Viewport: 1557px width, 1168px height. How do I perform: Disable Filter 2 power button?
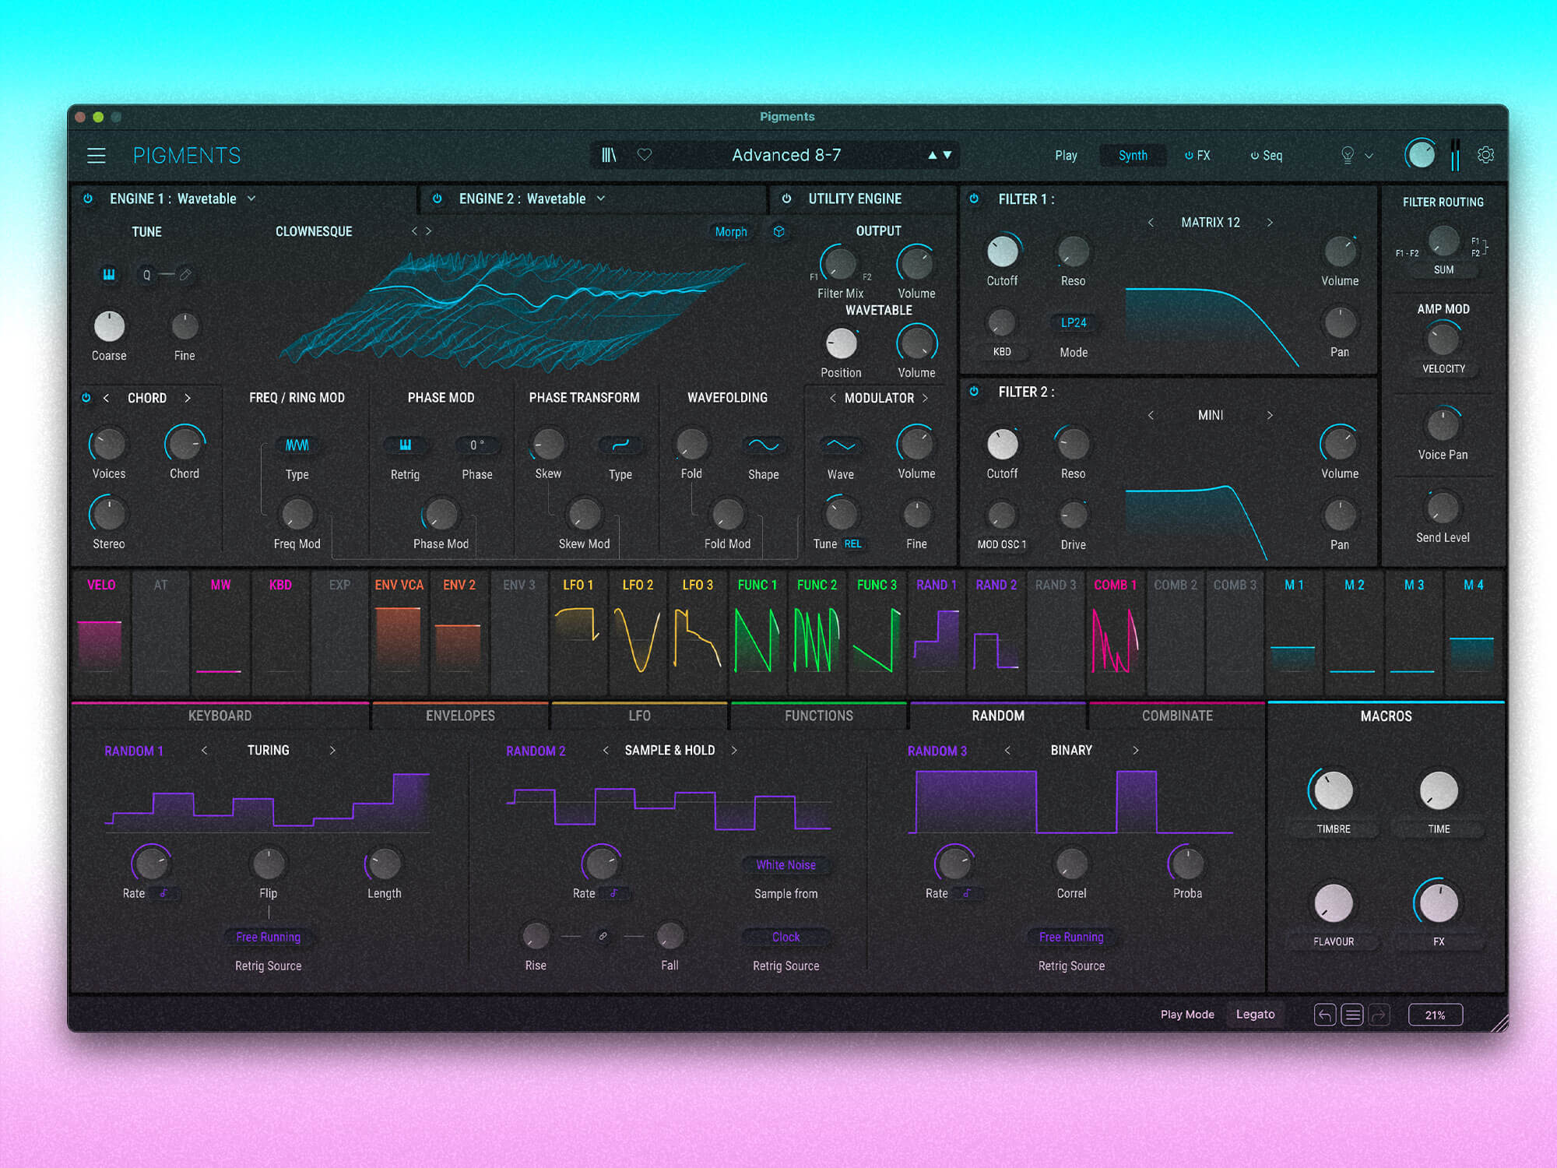(974, 392)
